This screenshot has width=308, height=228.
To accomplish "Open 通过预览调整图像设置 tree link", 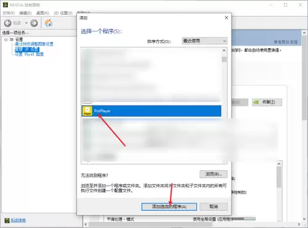I will [34, 44].
